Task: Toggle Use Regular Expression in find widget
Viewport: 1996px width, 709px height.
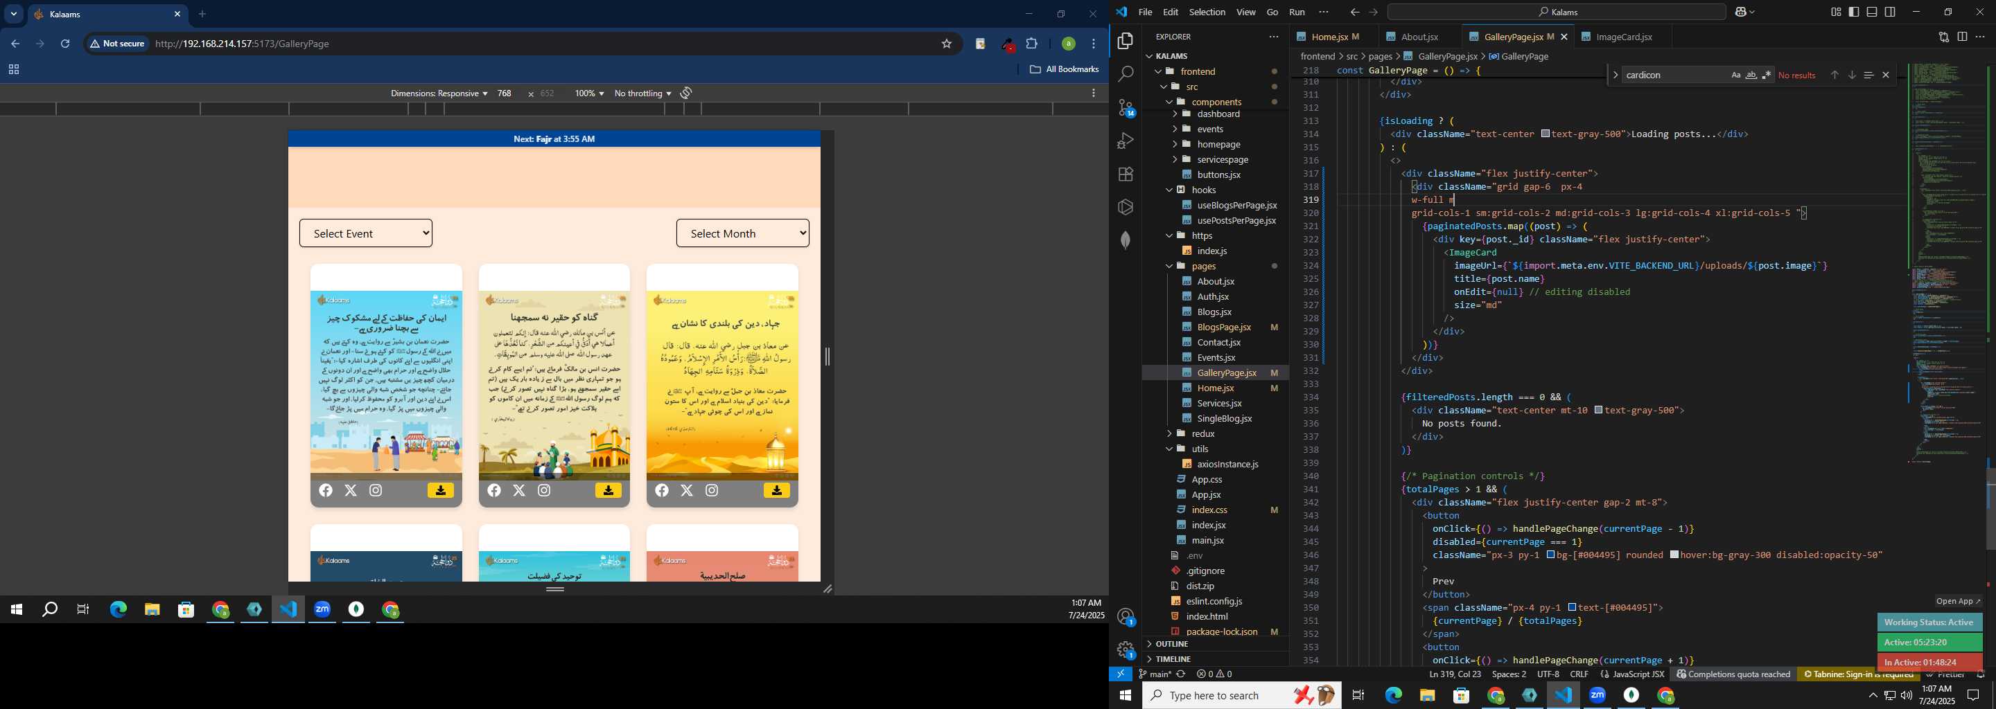Action: coord(1767,75)
